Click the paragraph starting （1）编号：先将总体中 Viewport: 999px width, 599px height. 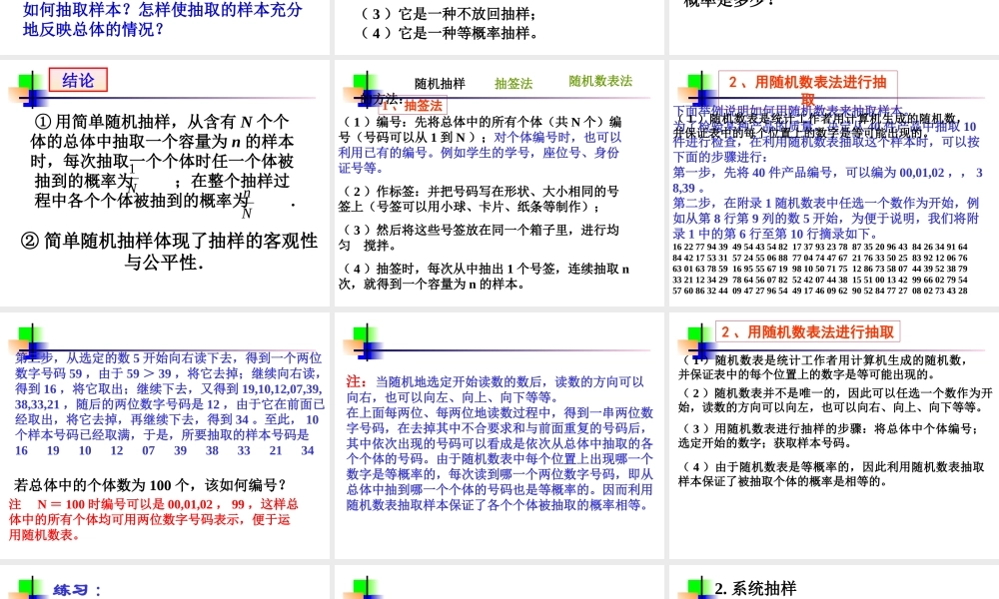click(480, 145)
